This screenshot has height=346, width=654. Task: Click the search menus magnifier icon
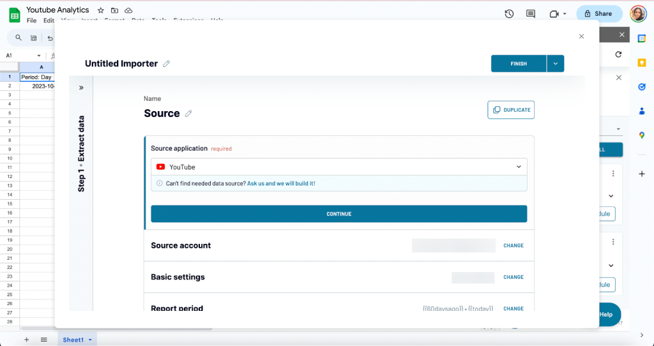point(19,38)
